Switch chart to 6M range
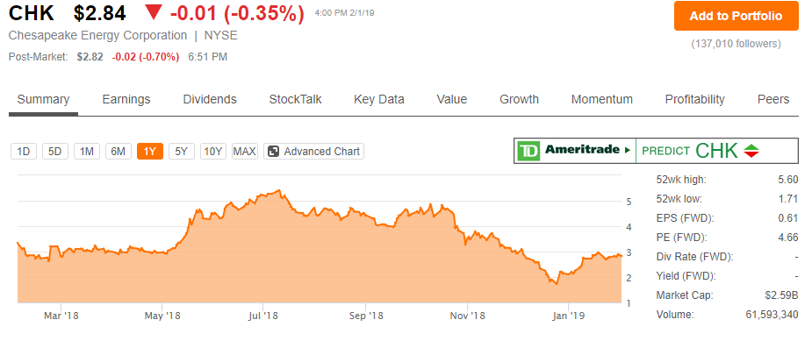 [119, 152]
